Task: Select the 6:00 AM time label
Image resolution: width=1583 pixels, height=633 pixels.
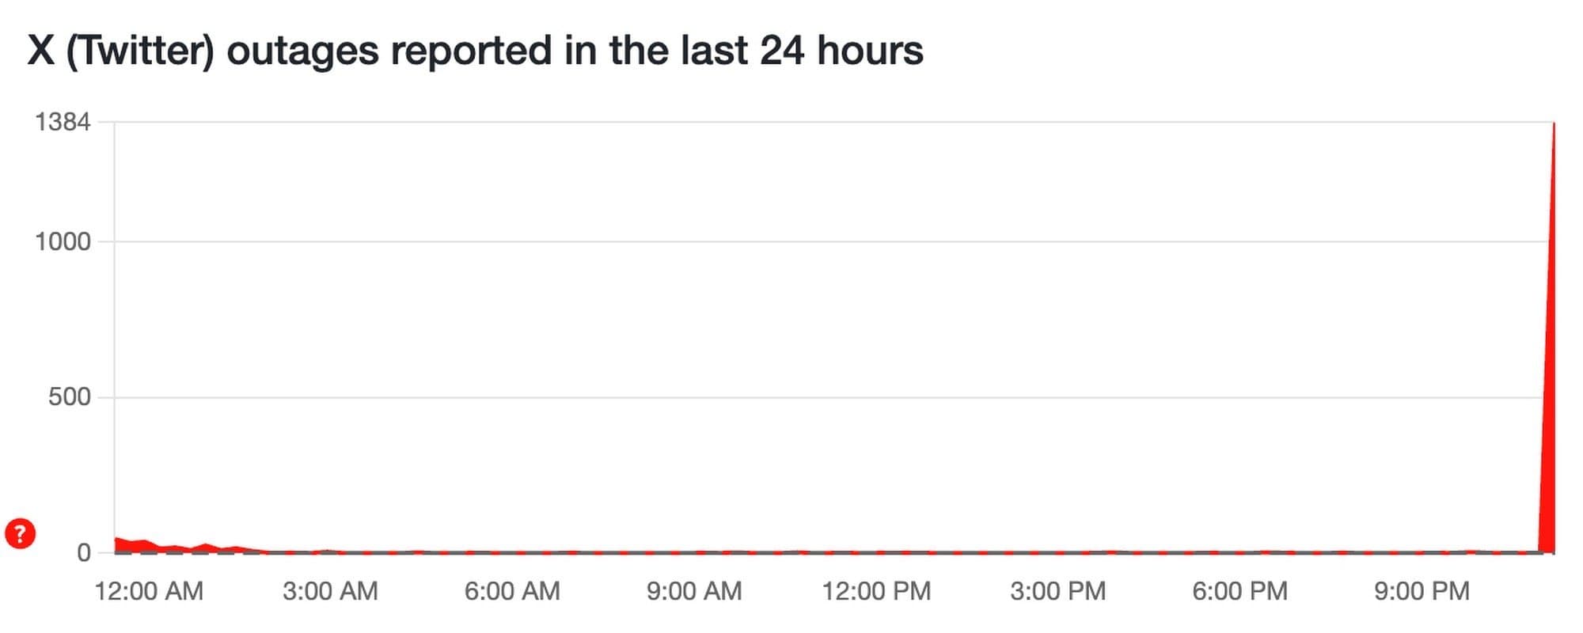Action: (x=512, y=591)
